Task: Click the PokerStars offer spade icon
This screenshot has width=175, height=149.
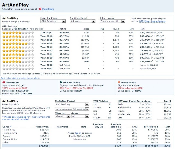Action: (x=4, y=82)
